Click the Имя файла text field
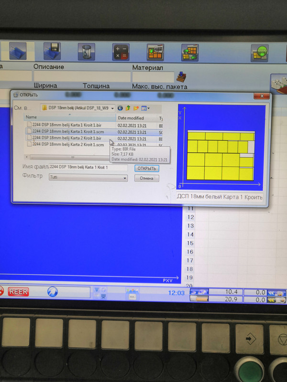The width and height of the screenshot is (287, 382). (88, 168)
